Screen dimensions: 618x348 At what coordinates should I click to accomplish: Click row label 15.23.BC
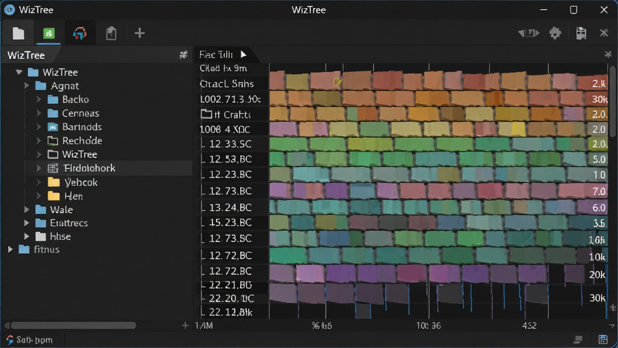click(230, 222)
